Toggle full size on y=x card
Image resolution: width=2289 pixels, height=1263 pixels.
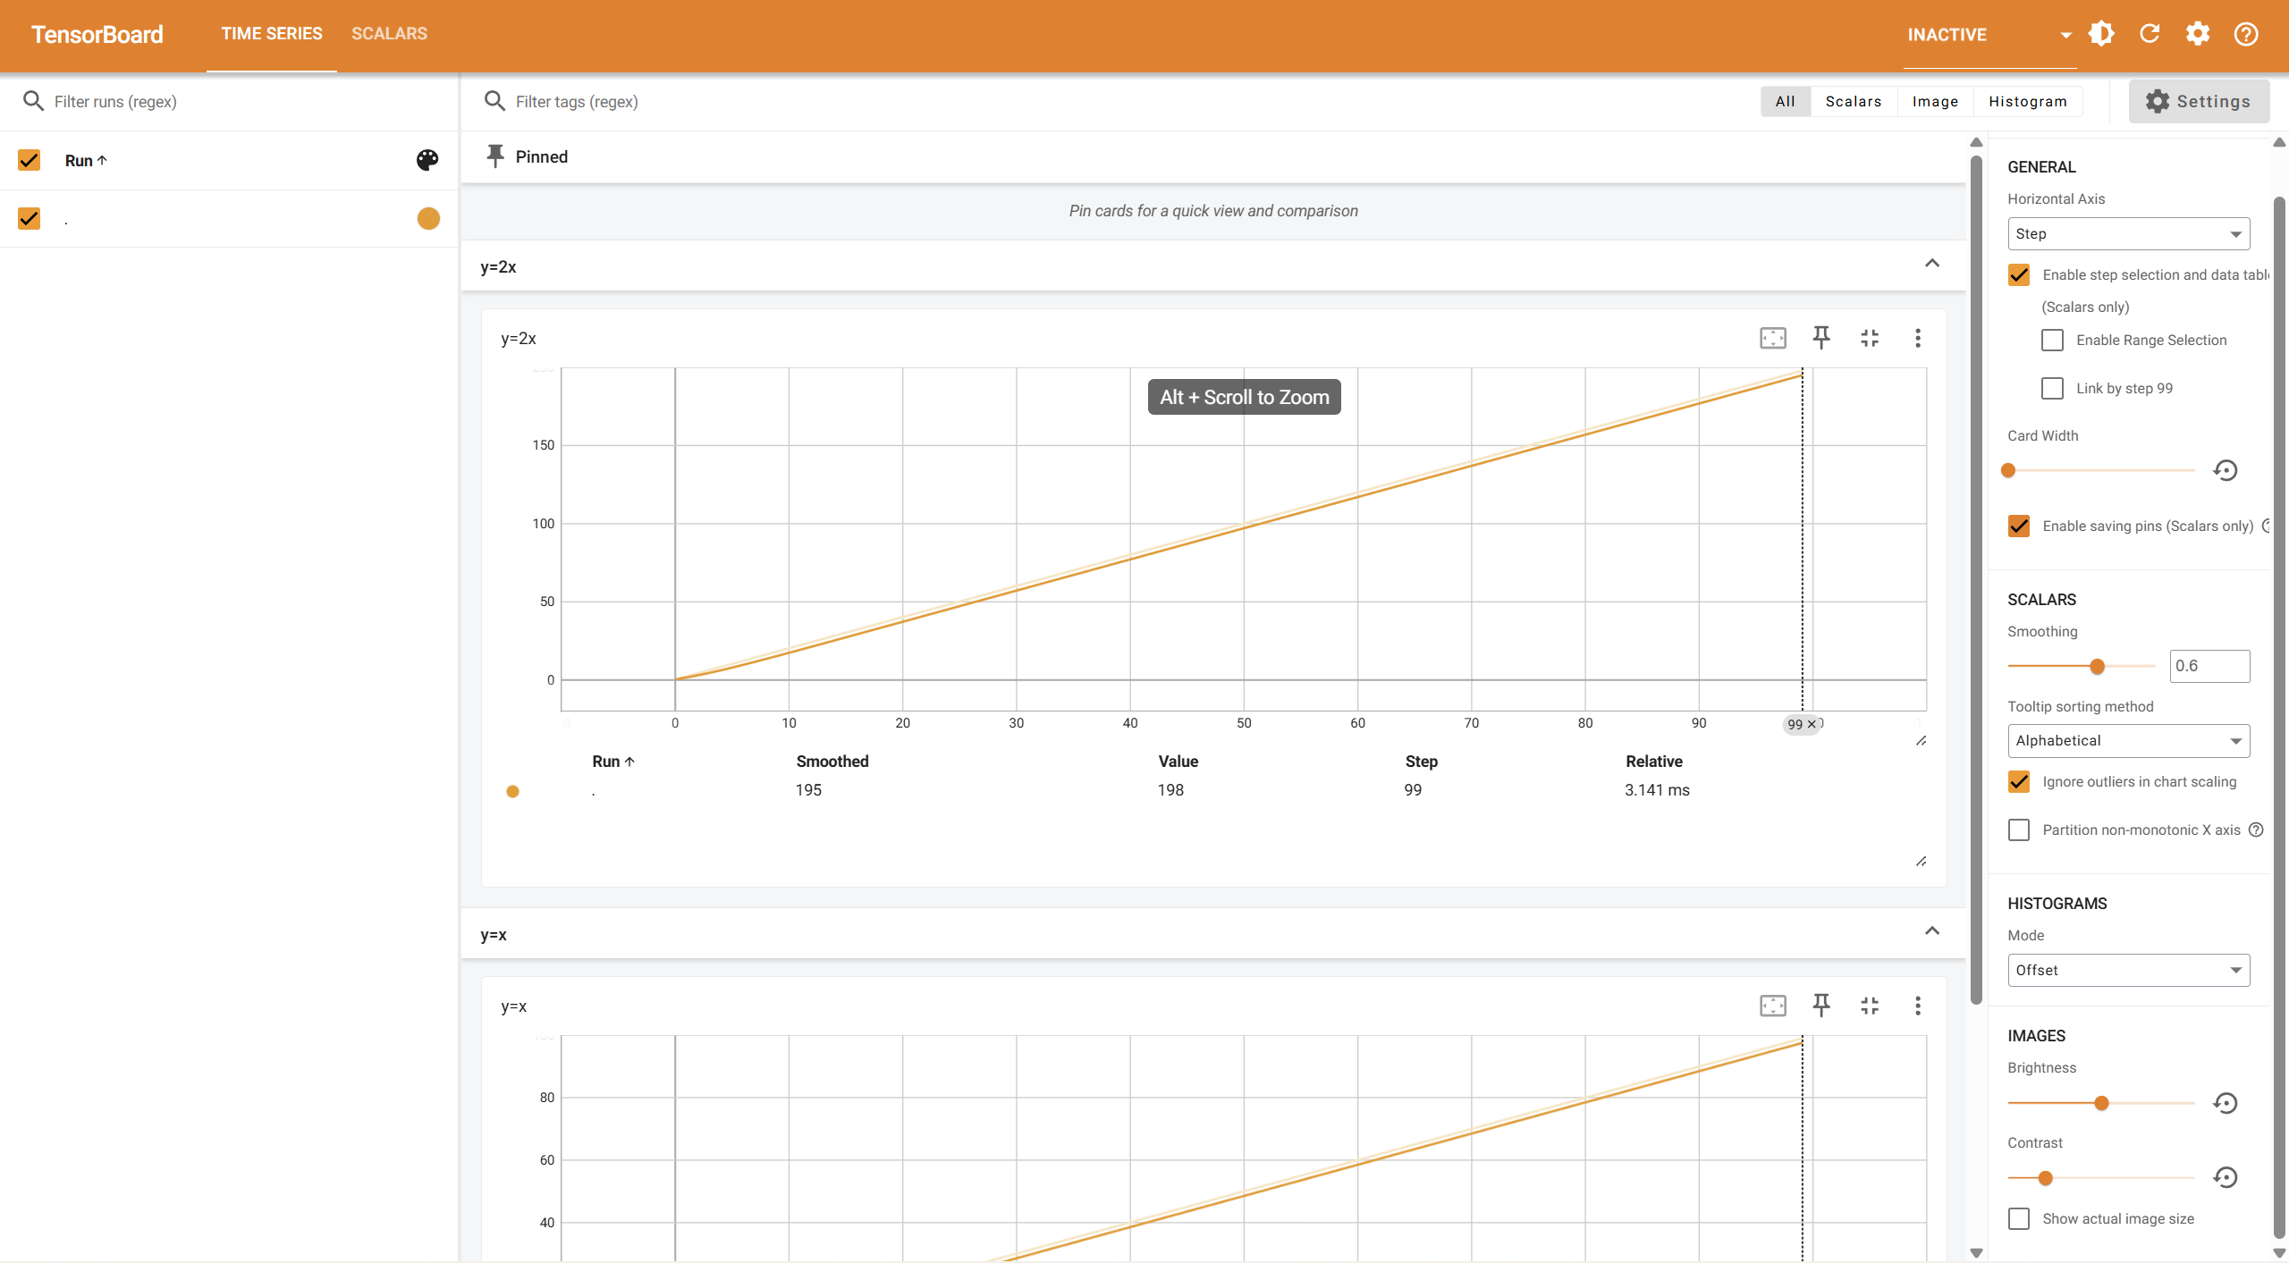(x=1870, y=1006)
